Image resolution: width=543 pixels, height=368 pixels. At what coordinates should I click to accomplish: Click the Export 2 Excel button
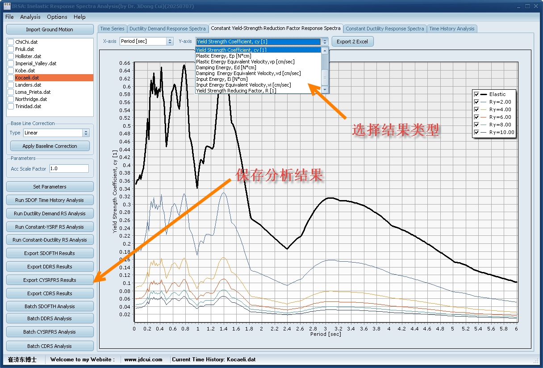coord(352,42)
